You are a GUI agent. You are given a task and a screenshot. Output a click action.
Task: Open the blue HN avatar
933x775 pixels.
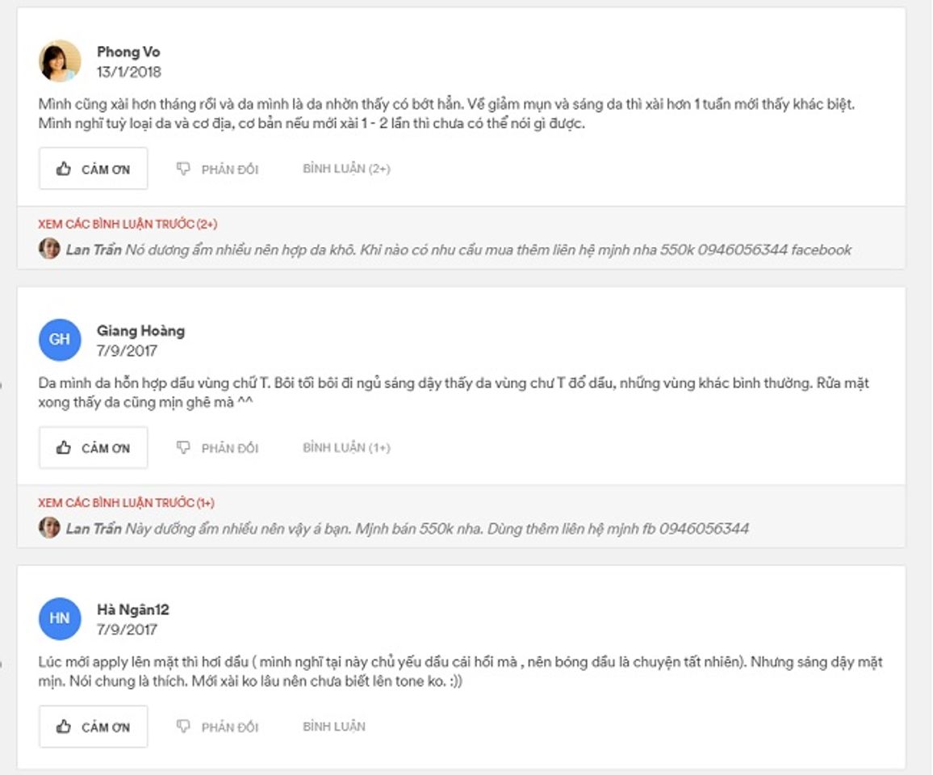(x=60, y=618)
